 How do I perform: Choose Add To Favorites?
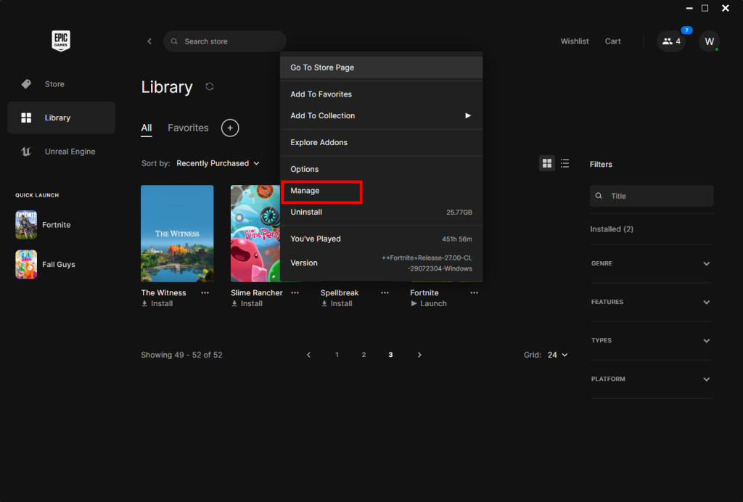point(382,94)
